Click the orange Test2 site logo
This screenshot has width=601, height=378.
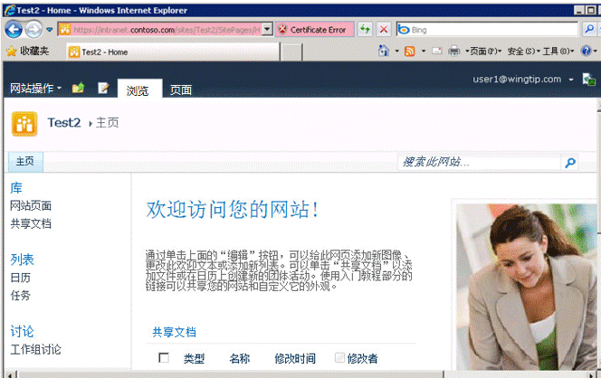(24, 124)
